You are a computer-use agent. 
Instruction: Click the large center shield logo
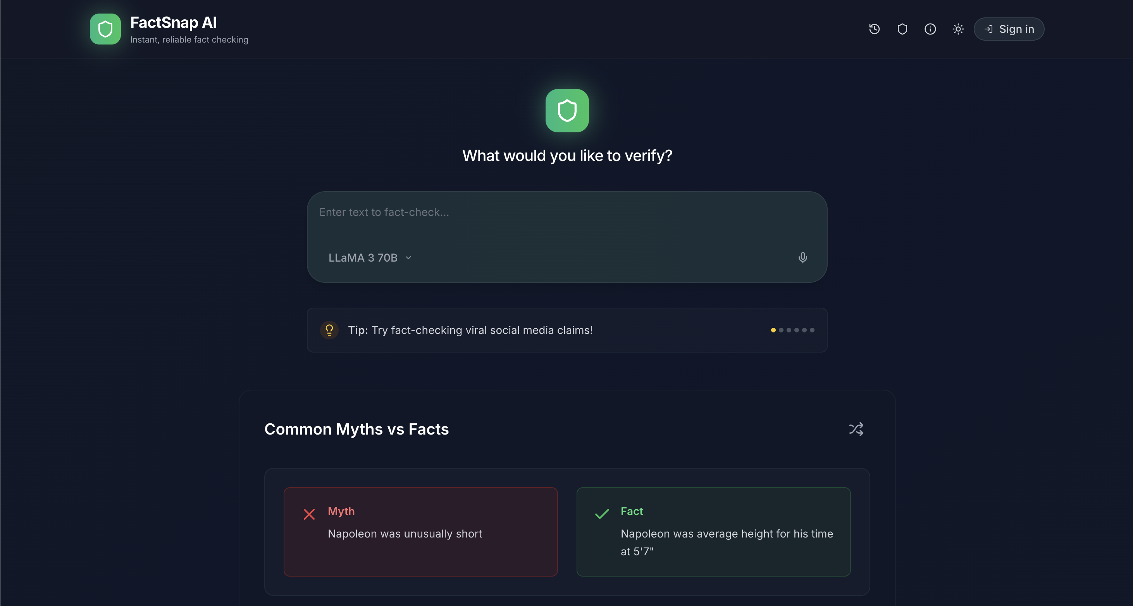pos(567,111)
